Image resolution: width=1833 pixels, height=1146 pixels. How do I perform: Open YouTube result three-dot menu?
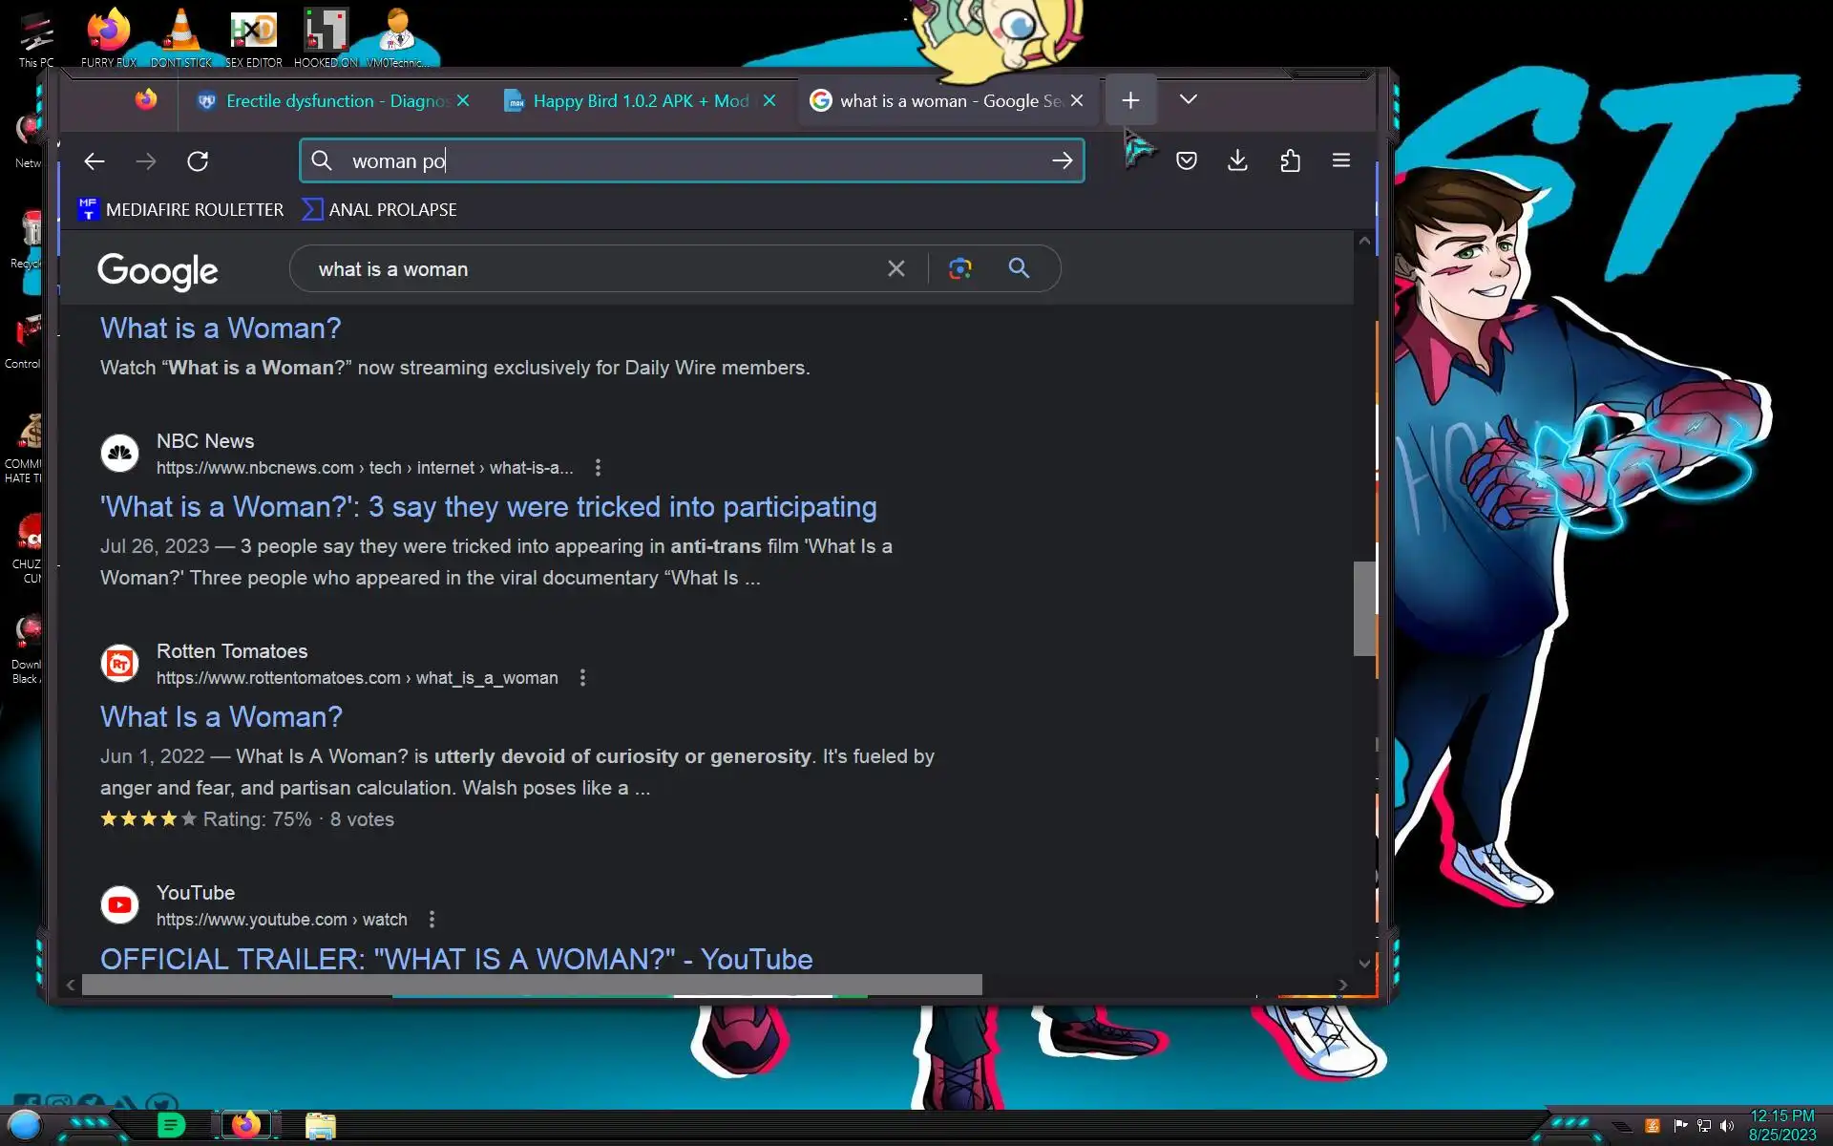coord(432,920)
